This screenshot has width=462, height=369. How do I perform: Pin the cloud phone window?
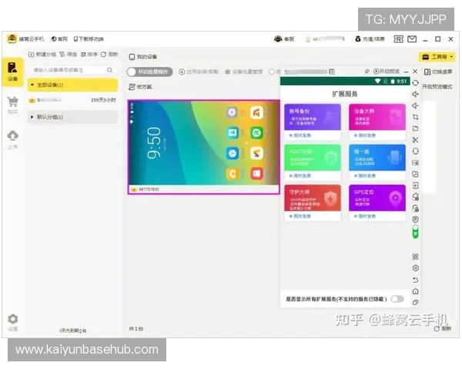click(x=367, y=71)
